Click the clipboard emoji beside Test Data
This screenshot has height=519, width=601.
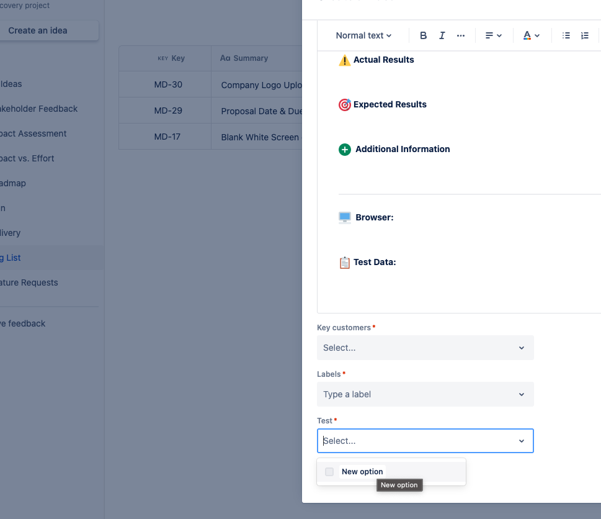[x=345, y=263]
